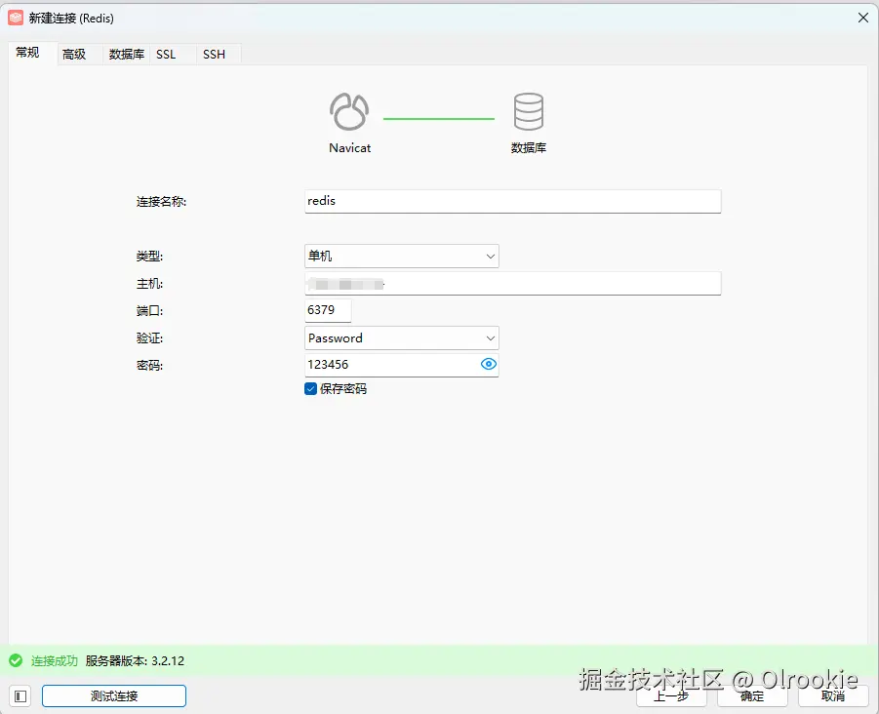
Task: Click the 上一步 button
Action: click(x=671, y=696)
